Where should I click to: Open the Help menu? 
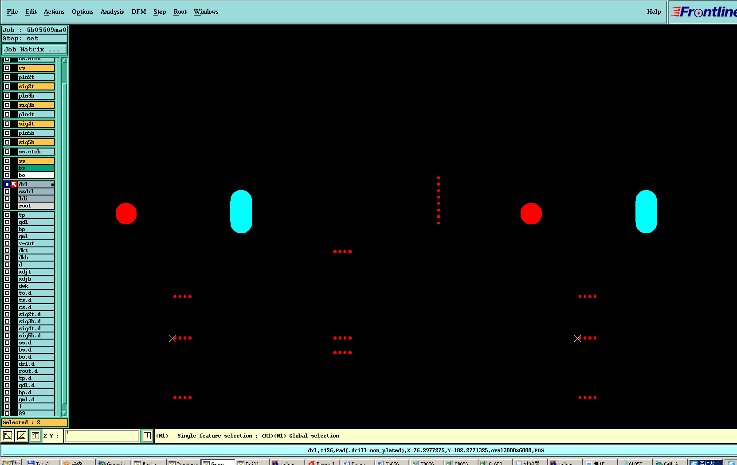654,12
